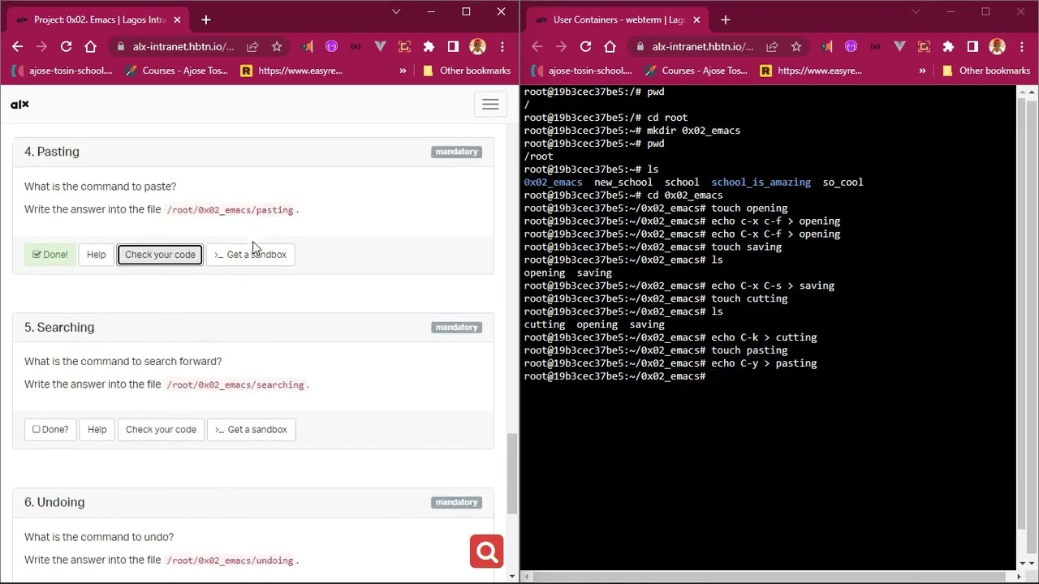The image size is (1039, 584).
Task: Click address bar URL in webterm window
Action: tap(703, 47)
